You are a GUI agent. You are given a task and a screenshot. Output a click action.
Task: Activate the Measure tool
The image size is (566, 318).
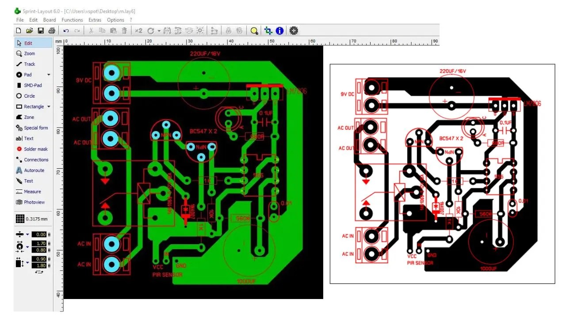(x=31, y=191)
